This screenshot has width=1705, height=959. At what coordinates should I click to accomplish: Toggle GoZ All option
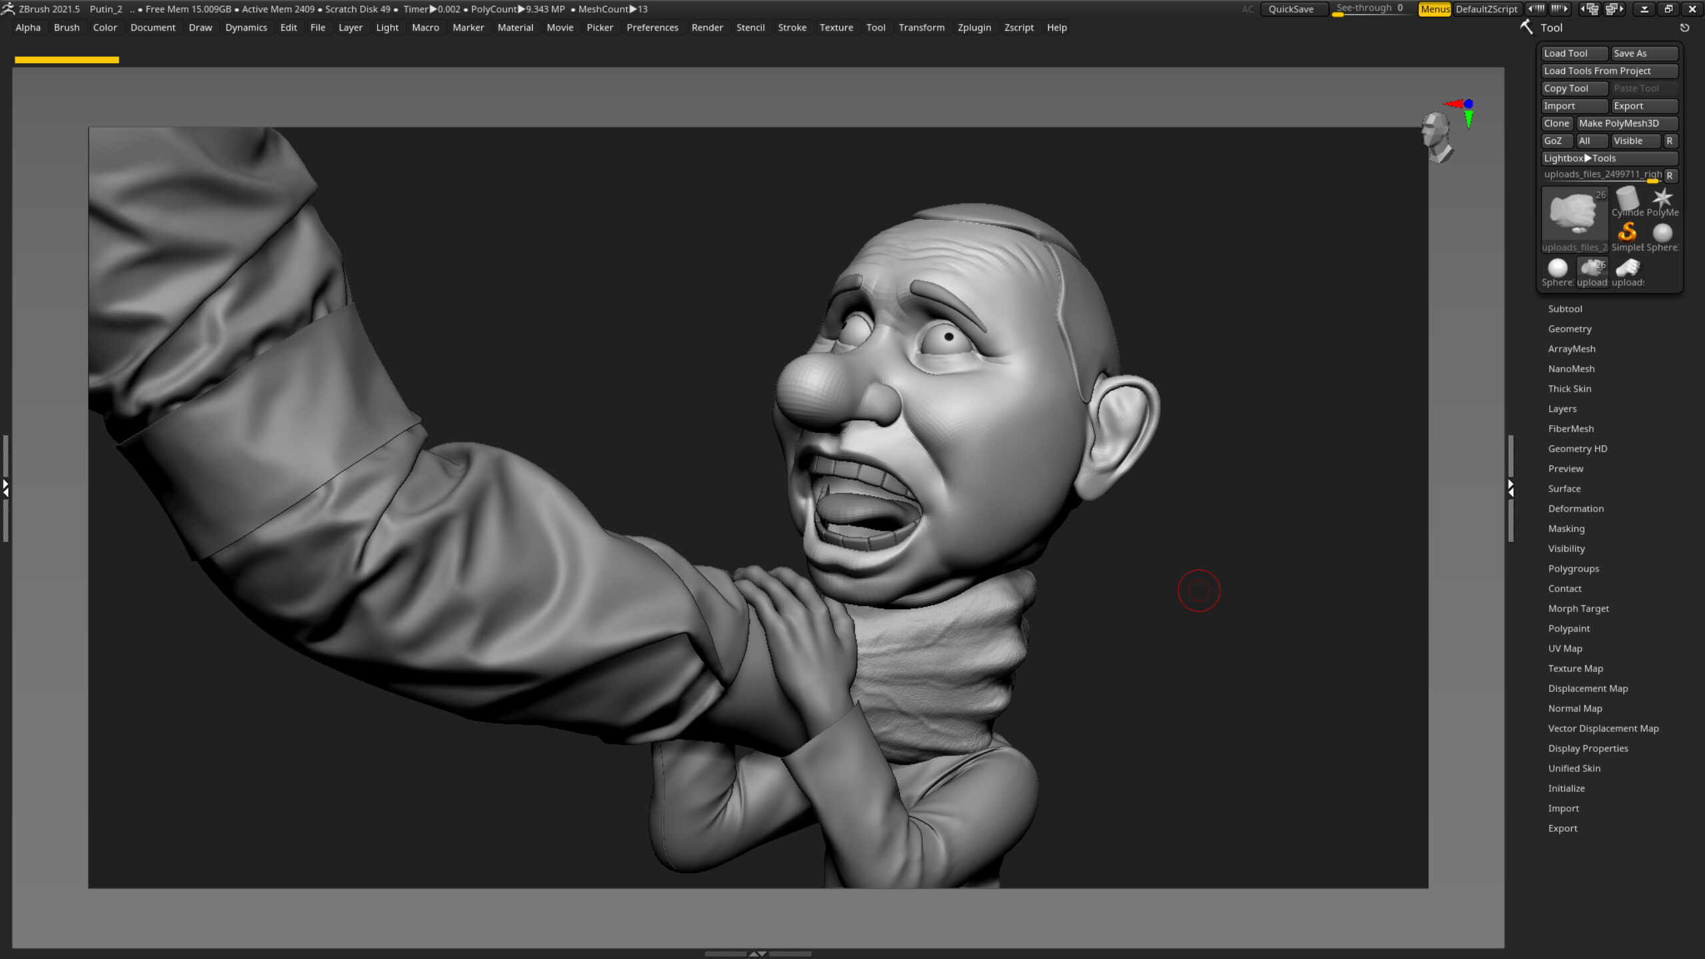(x=1591, y=141)
